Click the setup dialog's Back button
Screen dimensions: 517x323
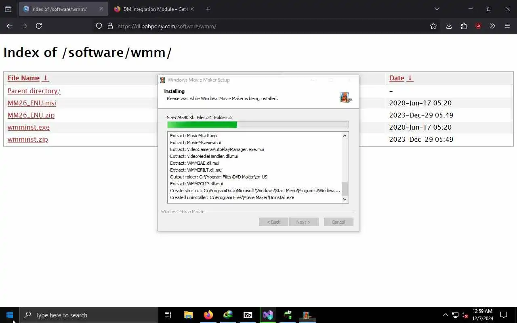[x=273, y=222]
